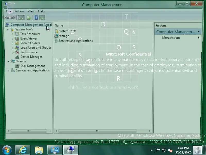
Task: Click Services and Applications icon in Name list
Action: coord(56,41)
